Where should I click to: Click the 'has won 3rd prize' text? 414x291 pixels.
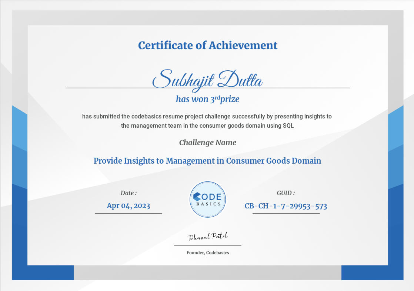(x=208, y=99)
